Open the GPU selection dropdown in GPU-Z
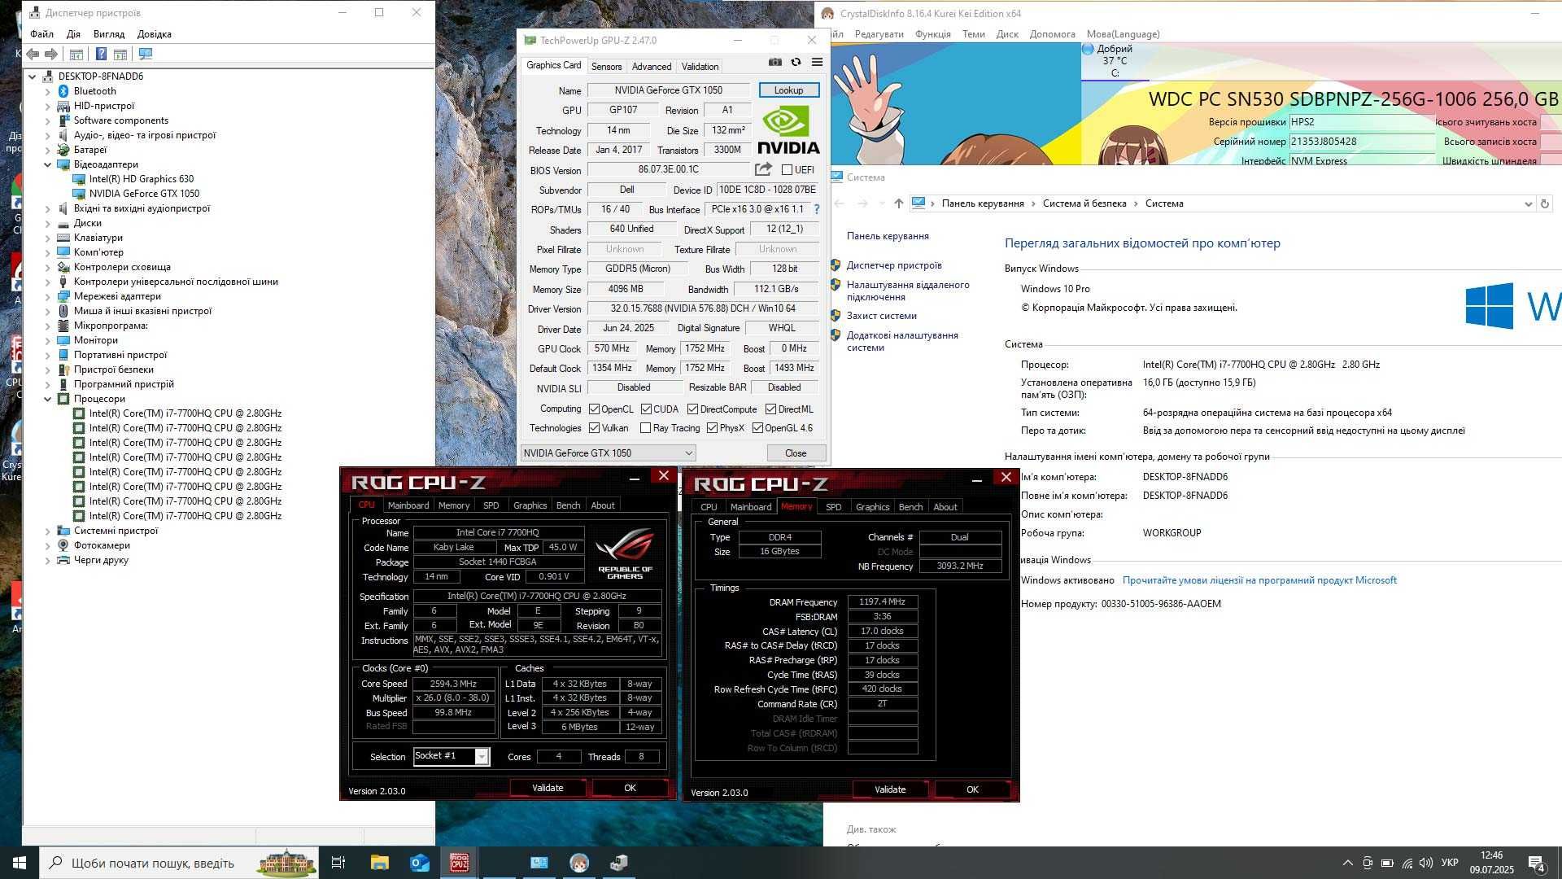 pyautogui.click(x=608, y=453)
